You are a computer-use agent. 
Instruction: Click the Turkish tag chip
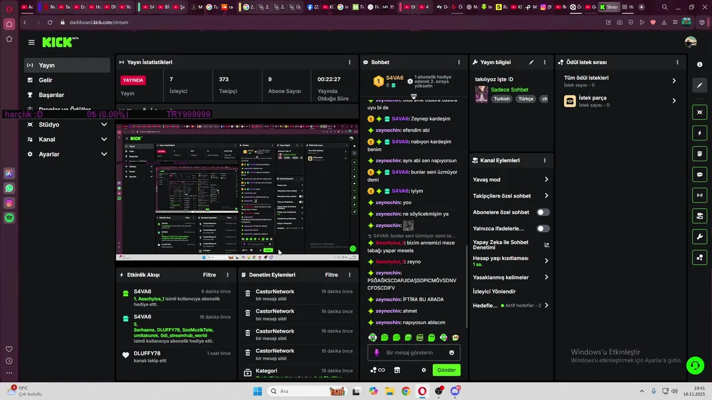tap(502, 99)
